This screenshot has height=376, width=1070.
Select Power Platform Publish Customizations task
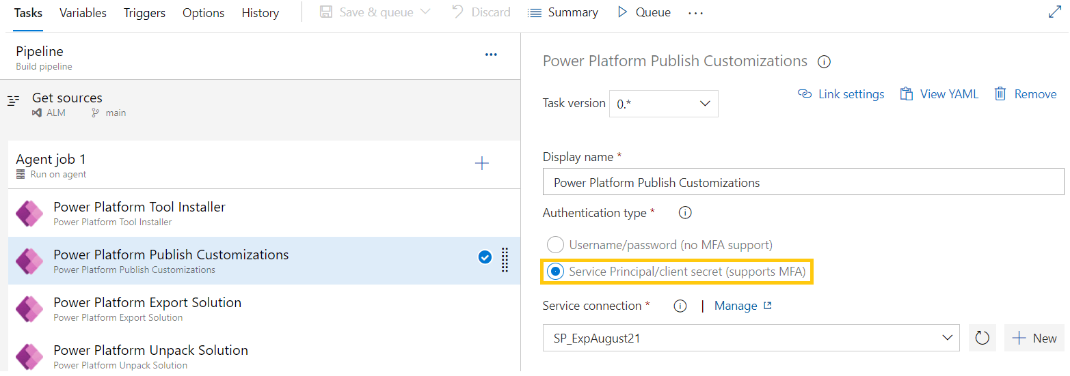tap(264, 261)
